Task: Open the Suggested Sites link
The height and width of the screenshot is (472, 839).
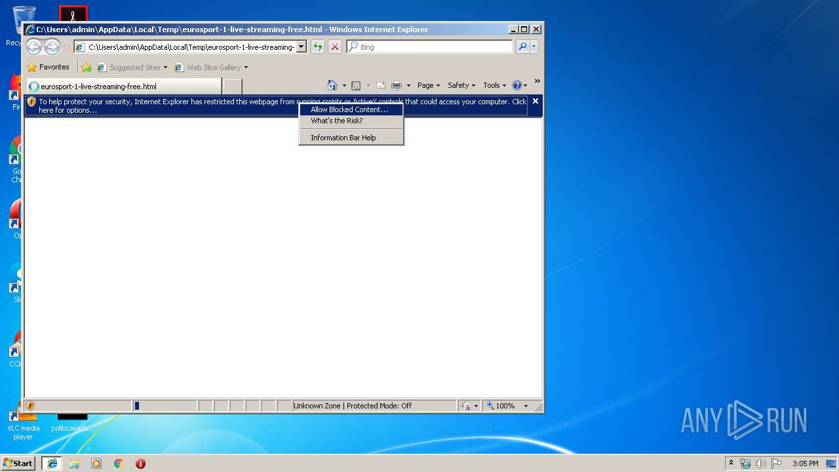Action: 132,67
